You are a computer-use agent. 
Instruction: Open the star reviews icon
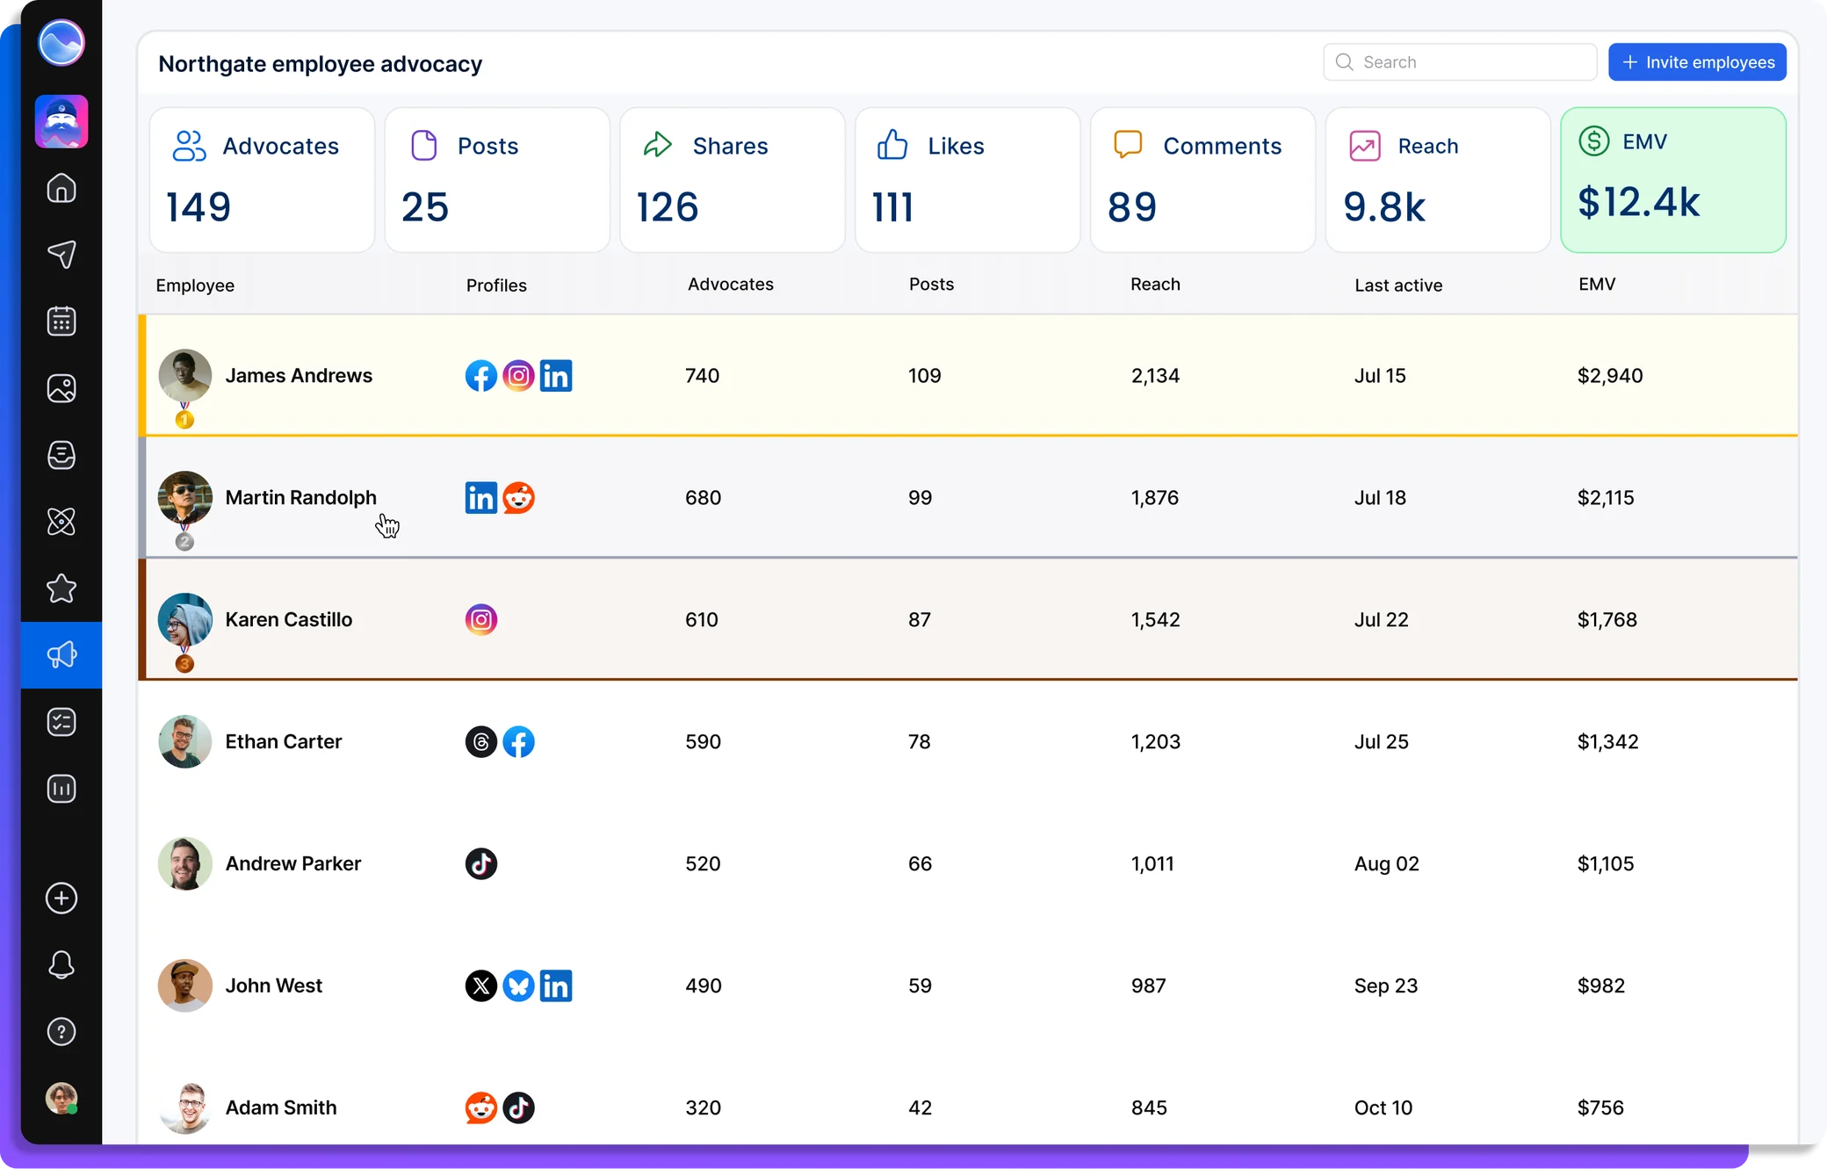pyautogui.click(x=61, y=588)
